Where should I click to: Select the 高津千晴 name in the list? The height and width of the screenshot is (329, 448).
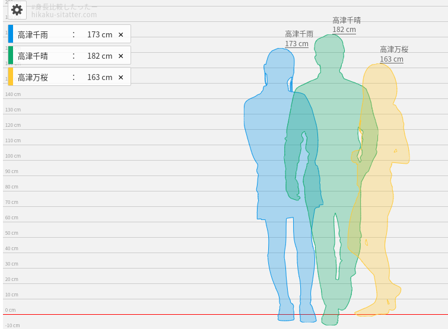pyautogui.click(x=33, y=56)
